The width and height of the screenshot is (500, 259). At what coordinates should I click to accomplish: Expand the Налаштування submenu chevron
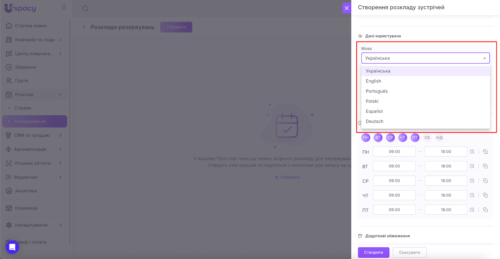[x=61, y=225]
